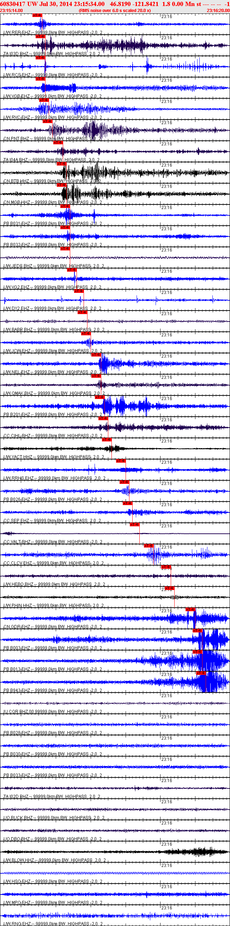This screenshot has height=926, width=230.
Task: Select the UW.BABR.BHZ station label
Action: click(54, 329)
